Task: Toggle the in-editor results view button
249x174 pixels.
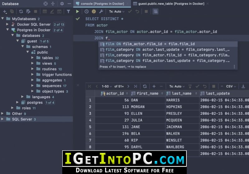Action: pos(155,12)
